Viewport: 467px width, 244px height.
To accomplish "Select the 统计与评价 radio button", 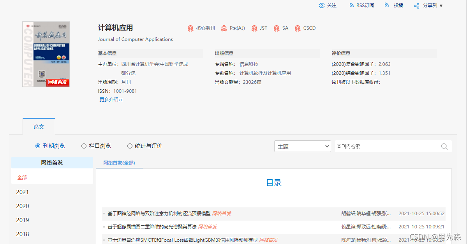I will (129, 146).
